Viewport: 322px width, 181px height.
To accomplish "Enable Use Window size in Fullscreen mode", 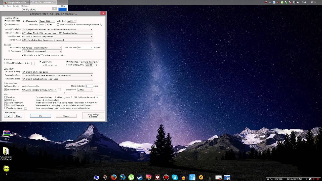I will click(58, 25).
